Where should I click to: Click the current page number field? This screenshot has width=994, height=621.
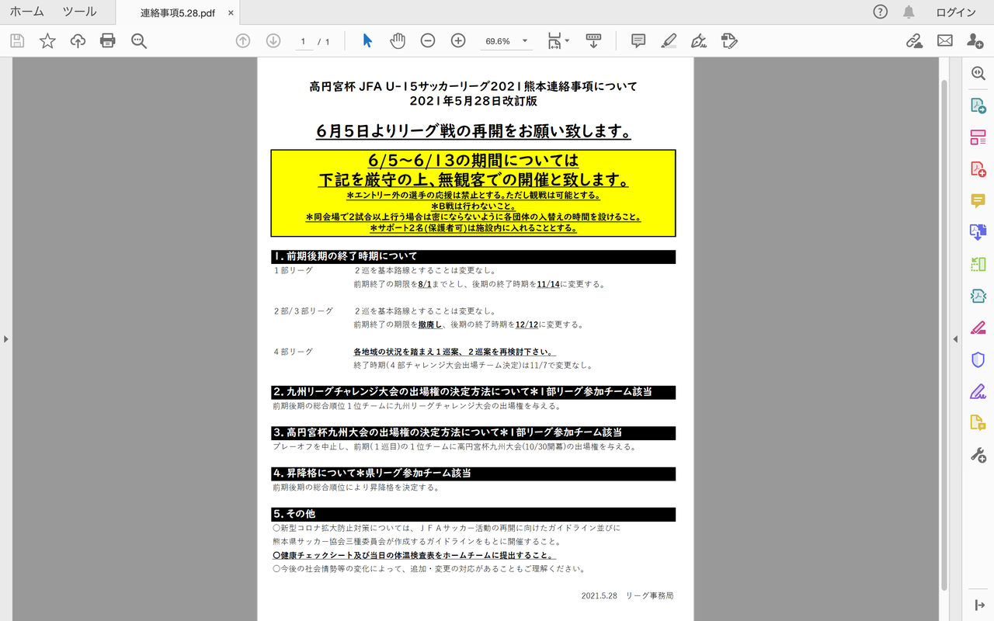click(304, 41)
